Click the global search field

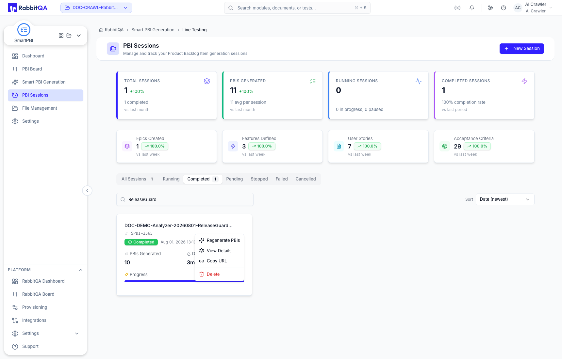[x=297, y=8]
